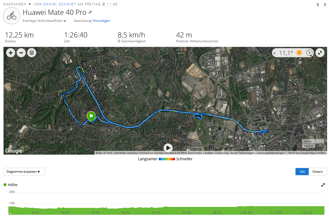Open the Diagramme anpassen dropdown
329x219 pixels.
(x=24, y=172)
